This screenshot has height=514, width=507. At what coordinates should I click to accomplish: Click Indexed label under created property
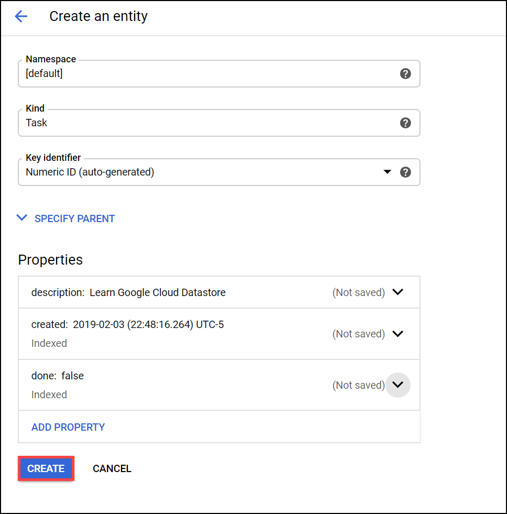[x=49, y=343]
